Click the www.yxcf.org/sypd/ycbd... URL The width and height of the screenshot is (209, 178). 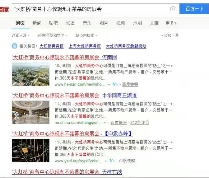point(78,161)
